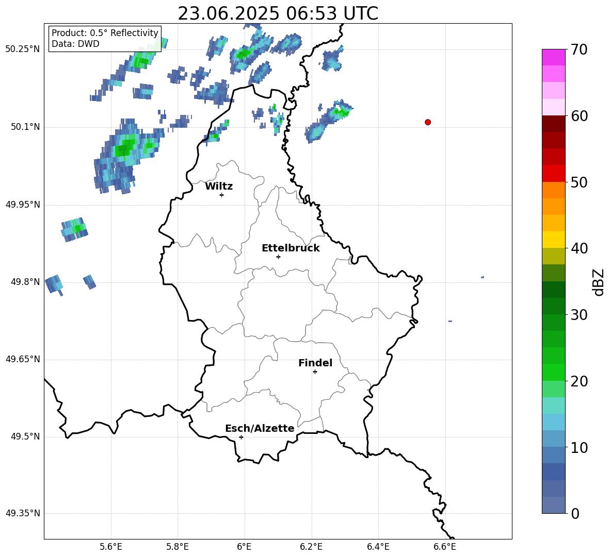Click the colorbar tick value 20

[579, 381]
